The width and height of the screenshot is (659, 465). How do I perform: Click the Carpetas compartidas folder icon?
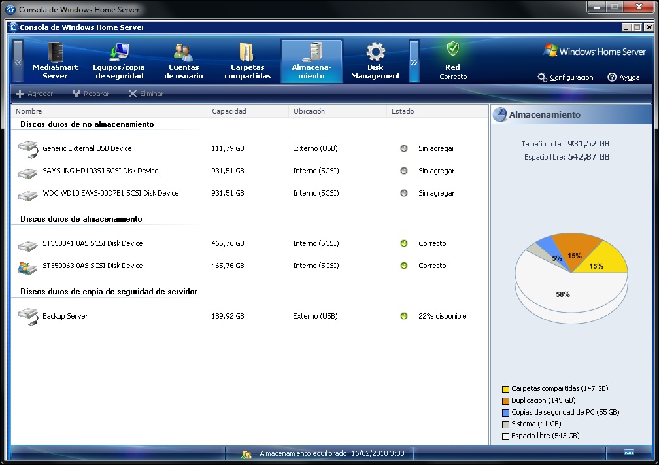click(x=247, y=52)
